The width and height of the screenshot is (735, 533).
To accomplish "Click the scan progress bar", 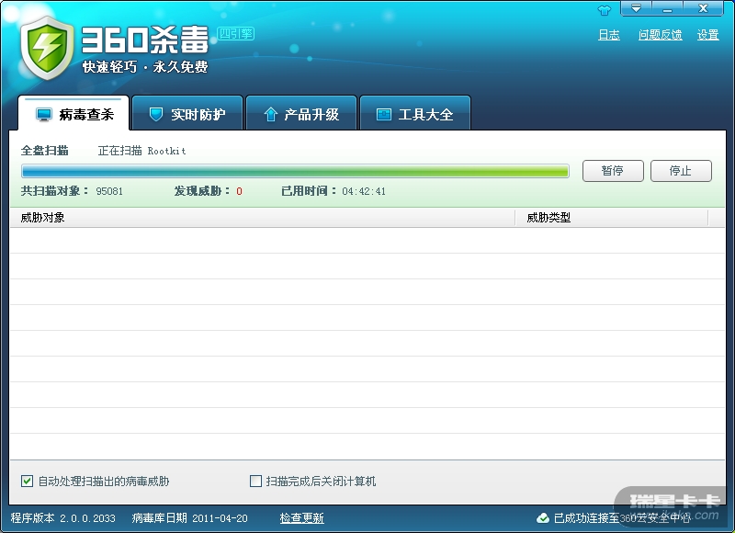I will [x=295, y=171].
